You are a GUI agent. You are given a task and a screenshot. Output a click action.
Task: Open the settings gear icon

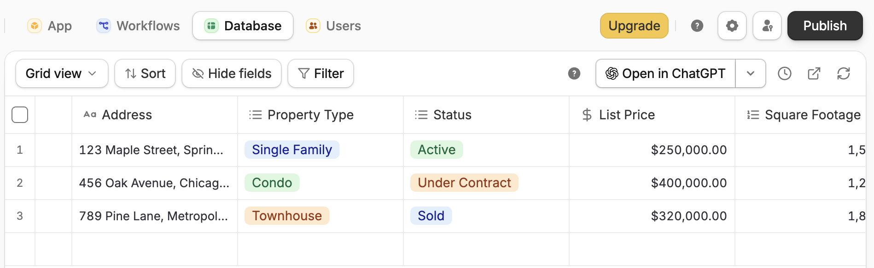click(732, 26)
